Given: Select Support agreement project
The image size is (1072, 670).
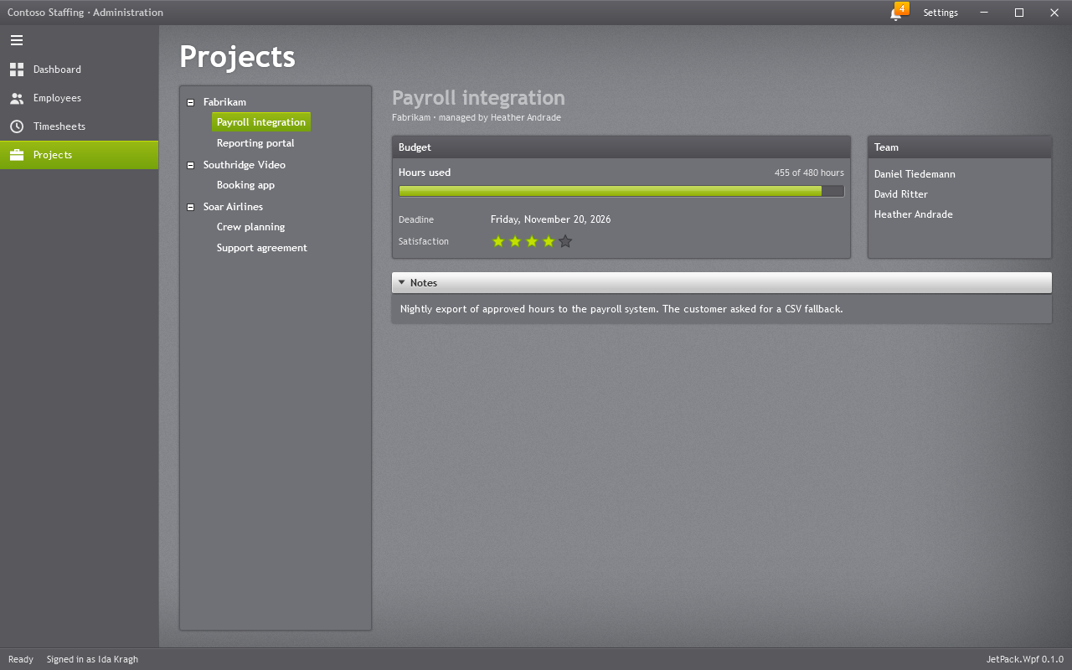Looking at the screenshot, I should (262, 248).
